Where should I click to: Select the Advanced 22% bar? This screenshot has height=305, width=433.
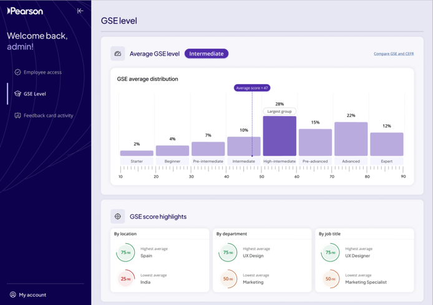(x=351, y=139)
